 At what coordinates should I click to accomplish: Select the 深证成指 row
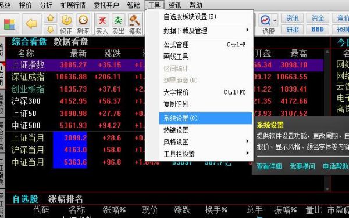(165, 77)
